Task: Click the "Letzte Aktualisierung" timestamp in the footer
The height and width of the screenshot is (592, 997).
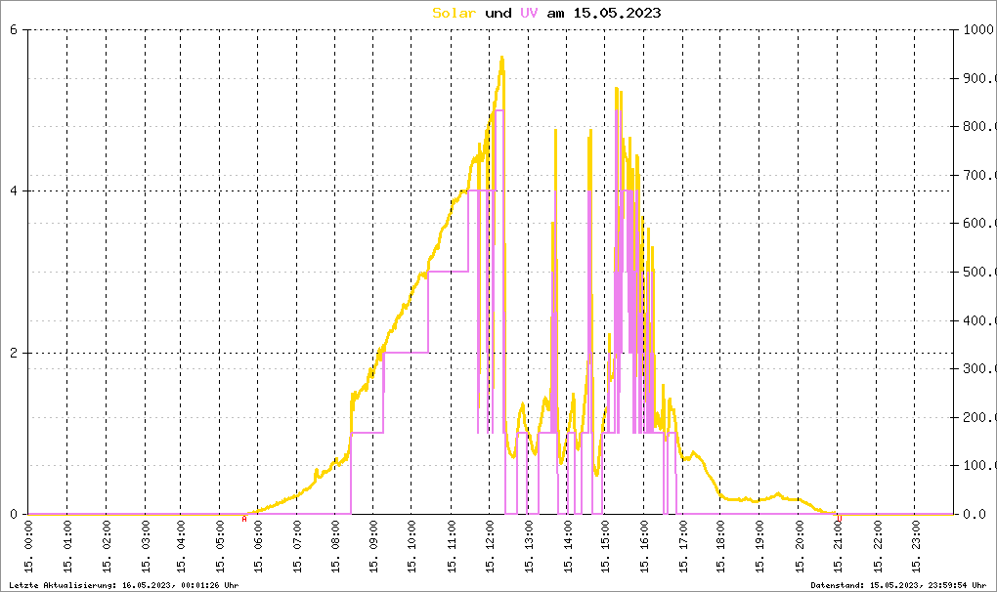Action: [124, 585]
